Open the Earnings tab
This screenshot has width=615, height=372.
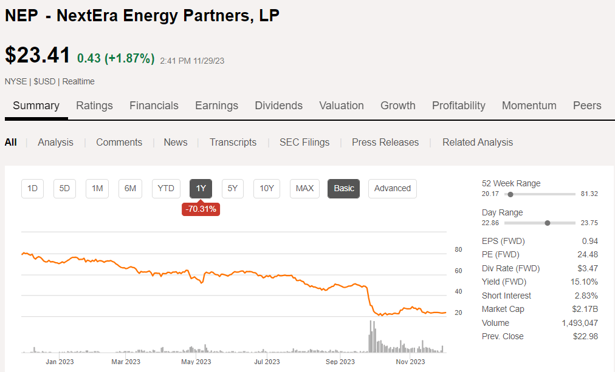coord(216,105)
